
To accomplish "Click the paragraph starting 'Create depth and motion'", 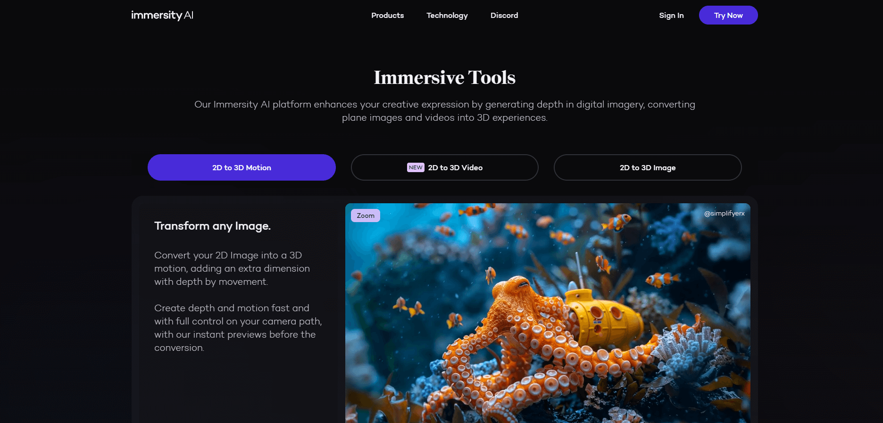I will click(238, 328).
